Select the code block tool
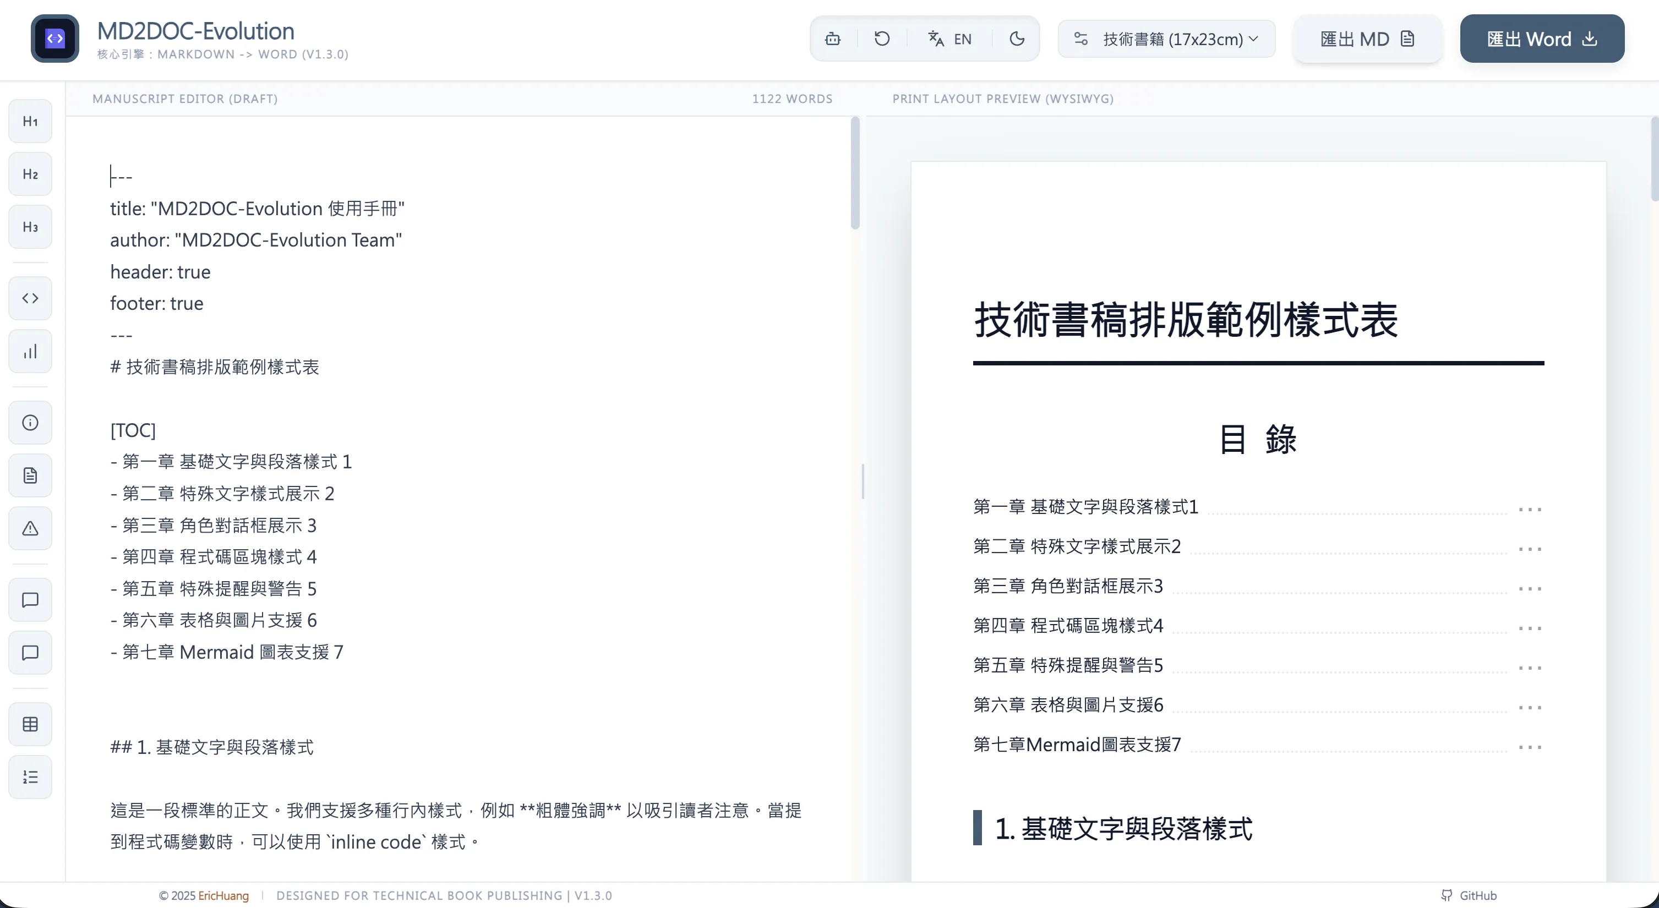Screen dimensions: 1659x908 [30, 298]
